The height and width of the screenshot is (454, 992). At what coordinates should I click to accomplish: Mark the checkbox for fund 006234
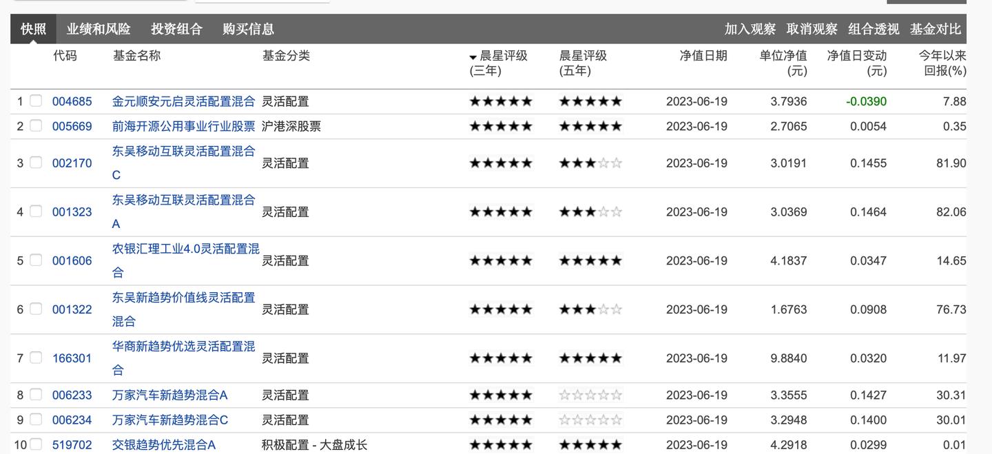(x=36, y=419)
